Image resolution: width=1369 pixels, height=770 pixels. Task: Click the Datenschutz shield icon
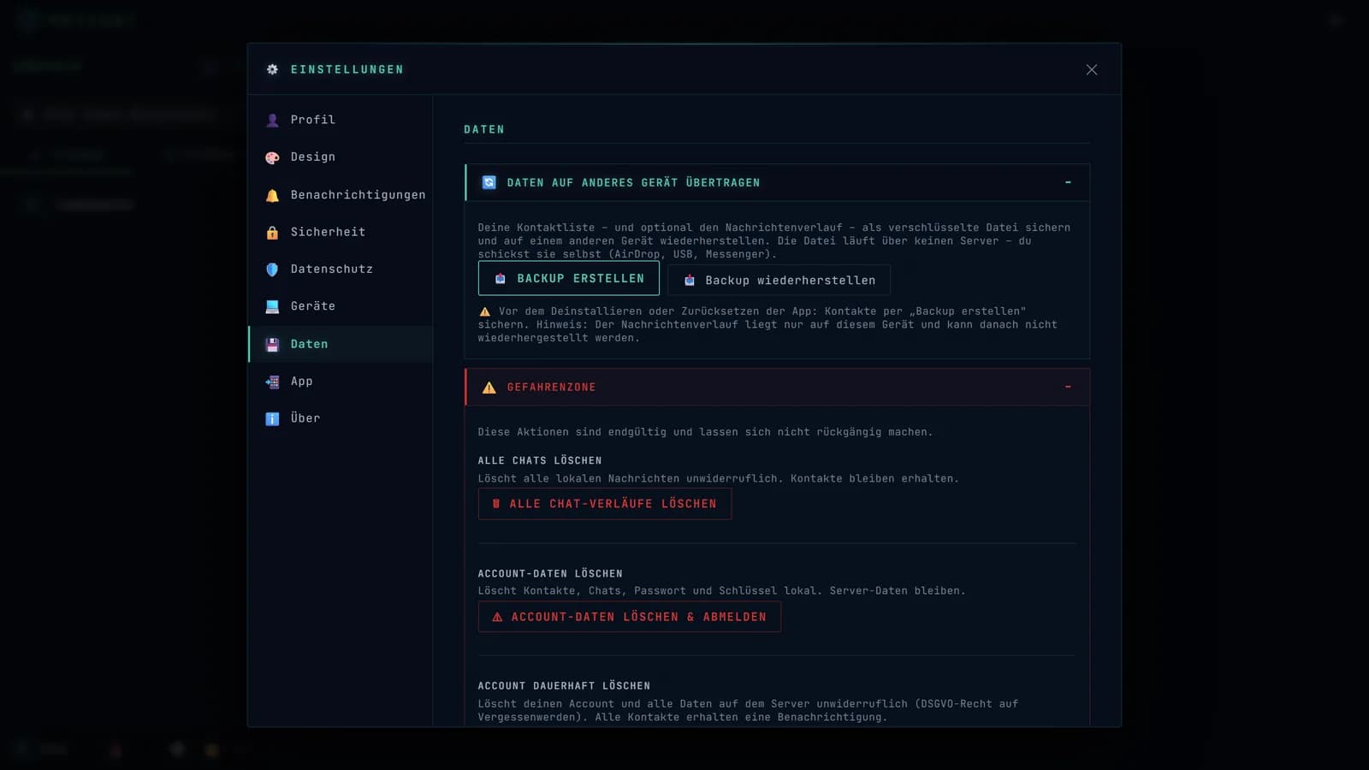pyautogui.click(x=272, y=269)
